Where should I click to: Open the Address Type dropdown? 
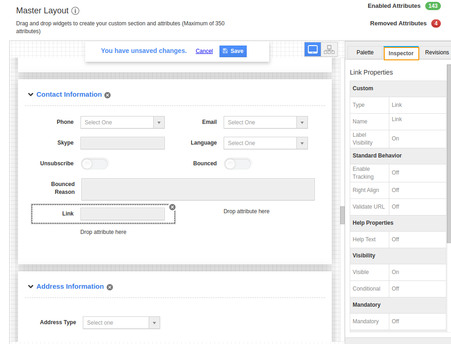pyautogui.click(x=121, y=323)
